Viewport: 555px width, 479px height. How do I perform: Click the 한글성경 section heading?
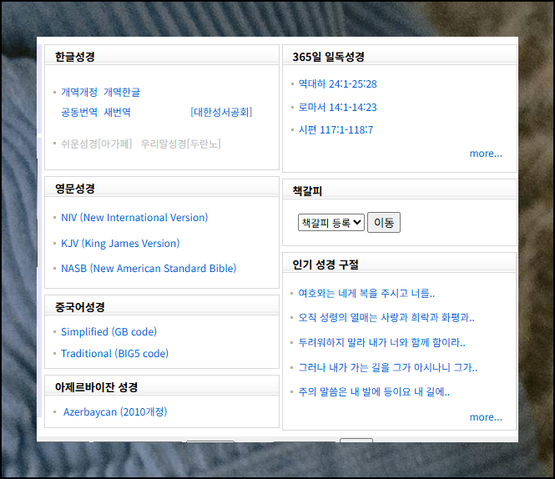tap(75, 57)
